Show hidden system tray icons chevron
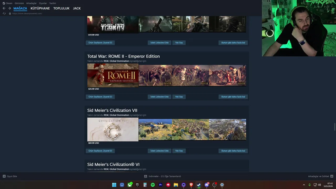The height and width of the screenshot is (189, 336). pos(304,185)
